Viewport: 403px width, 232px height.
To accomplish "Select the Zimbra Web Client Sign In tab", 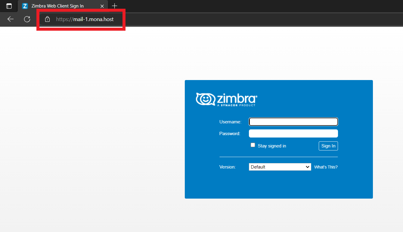I will 63,6.
